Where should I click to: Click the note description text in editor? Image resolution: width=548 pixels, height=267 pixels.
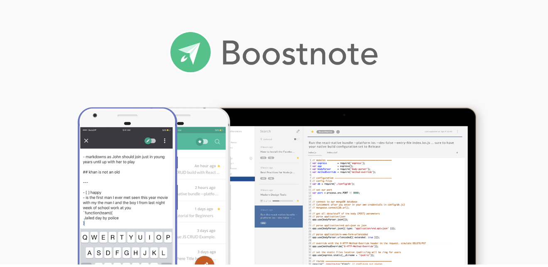tap(381, 145)
